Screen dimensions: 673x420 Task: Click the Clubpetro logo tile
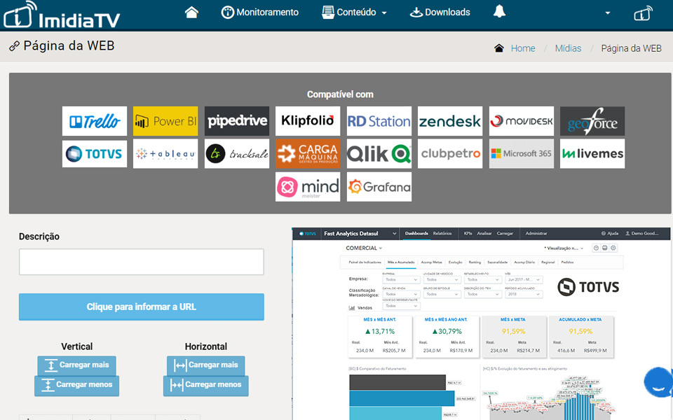pyautogui.click(x=450, y=153)
